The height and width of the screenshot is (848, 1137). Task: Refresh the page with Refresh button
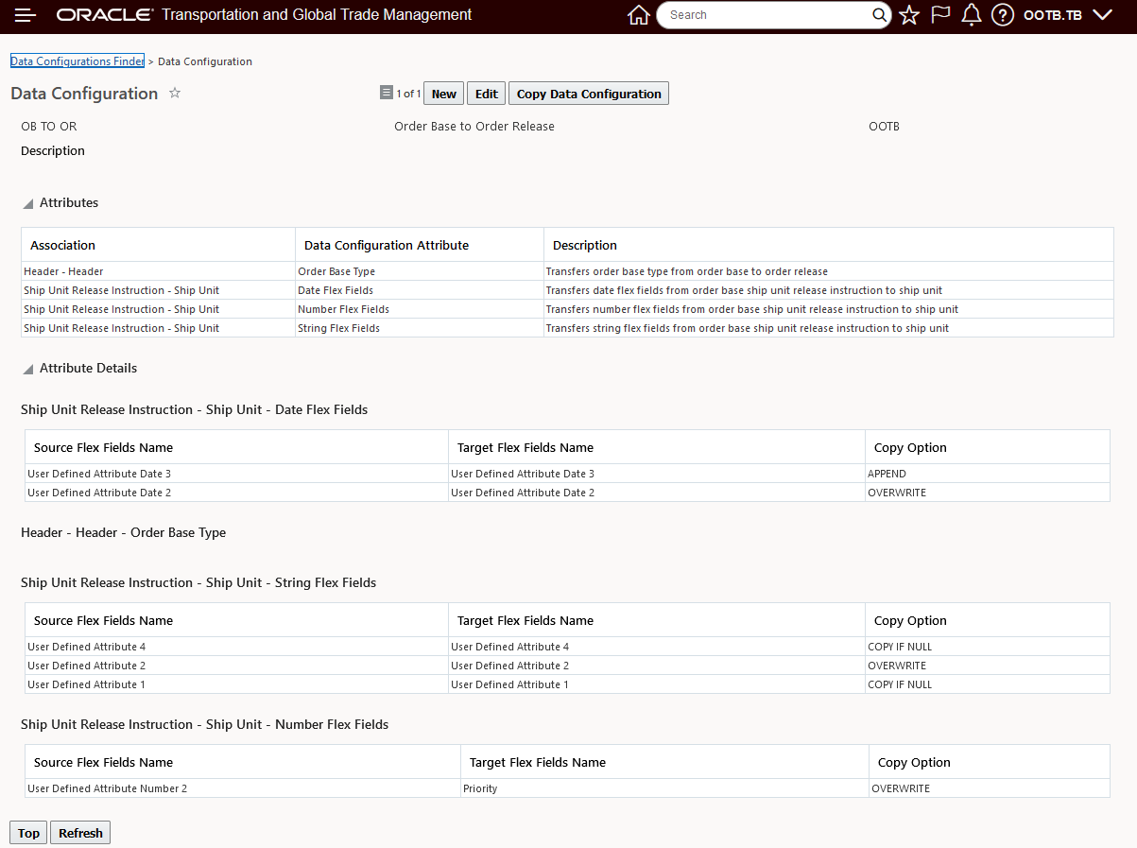coord(80,833)
